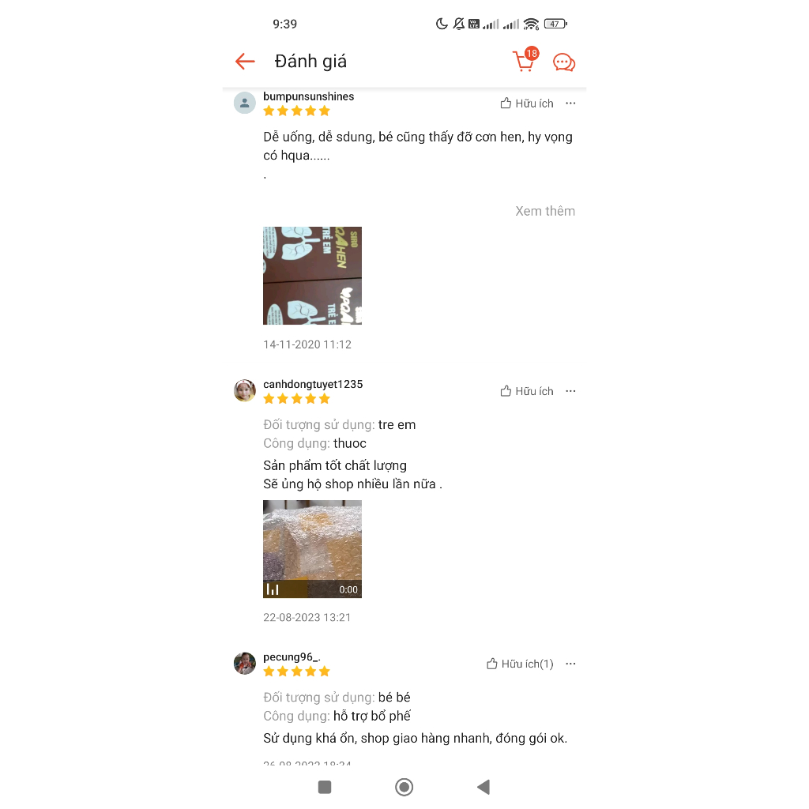Image resolution: width=809 pixels, height=809 pixels.
Task: Tap the back arrow next to Đánh giá
Action: pos(245,62)
